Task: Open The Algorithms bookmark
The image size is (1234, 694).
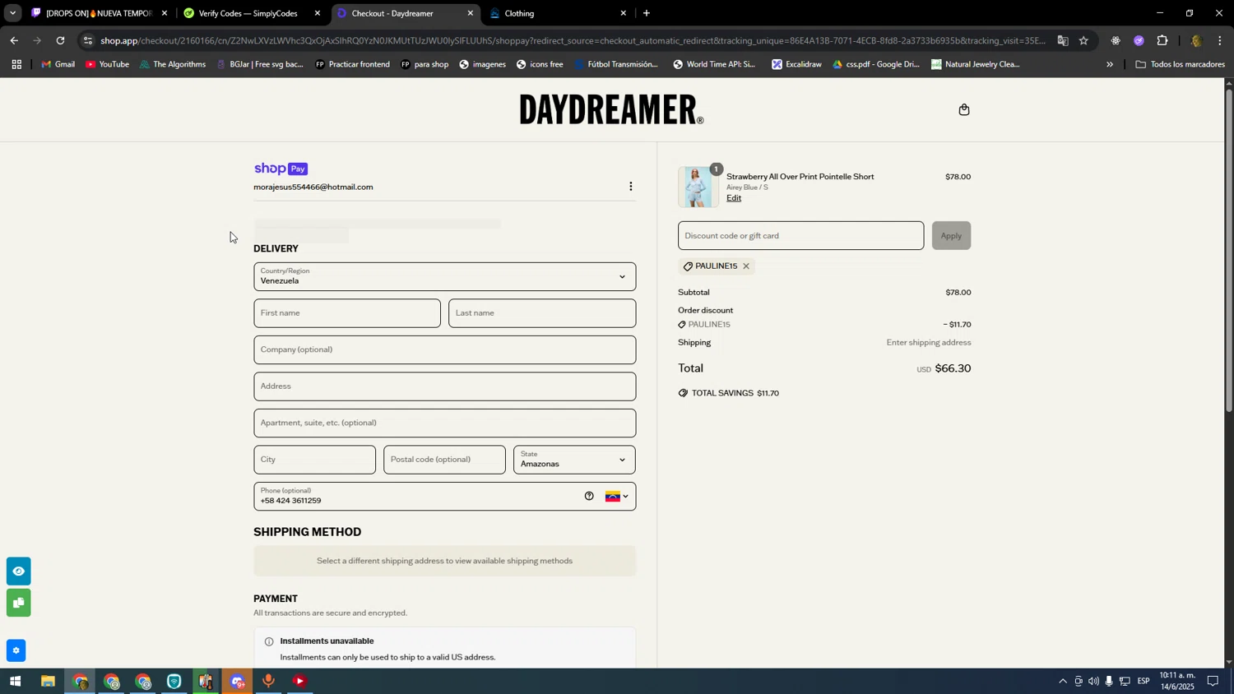Action: point(173,64)
